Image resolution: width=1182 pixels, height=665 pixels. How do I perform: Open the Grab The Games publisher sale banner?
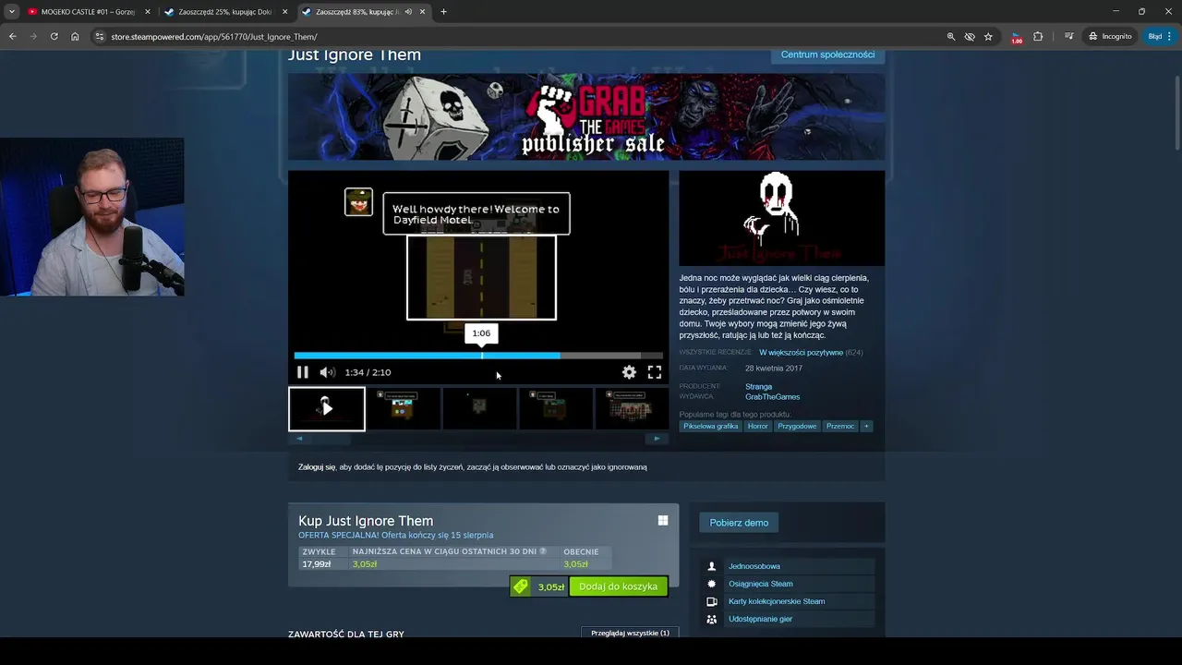(x=586, y=117)
